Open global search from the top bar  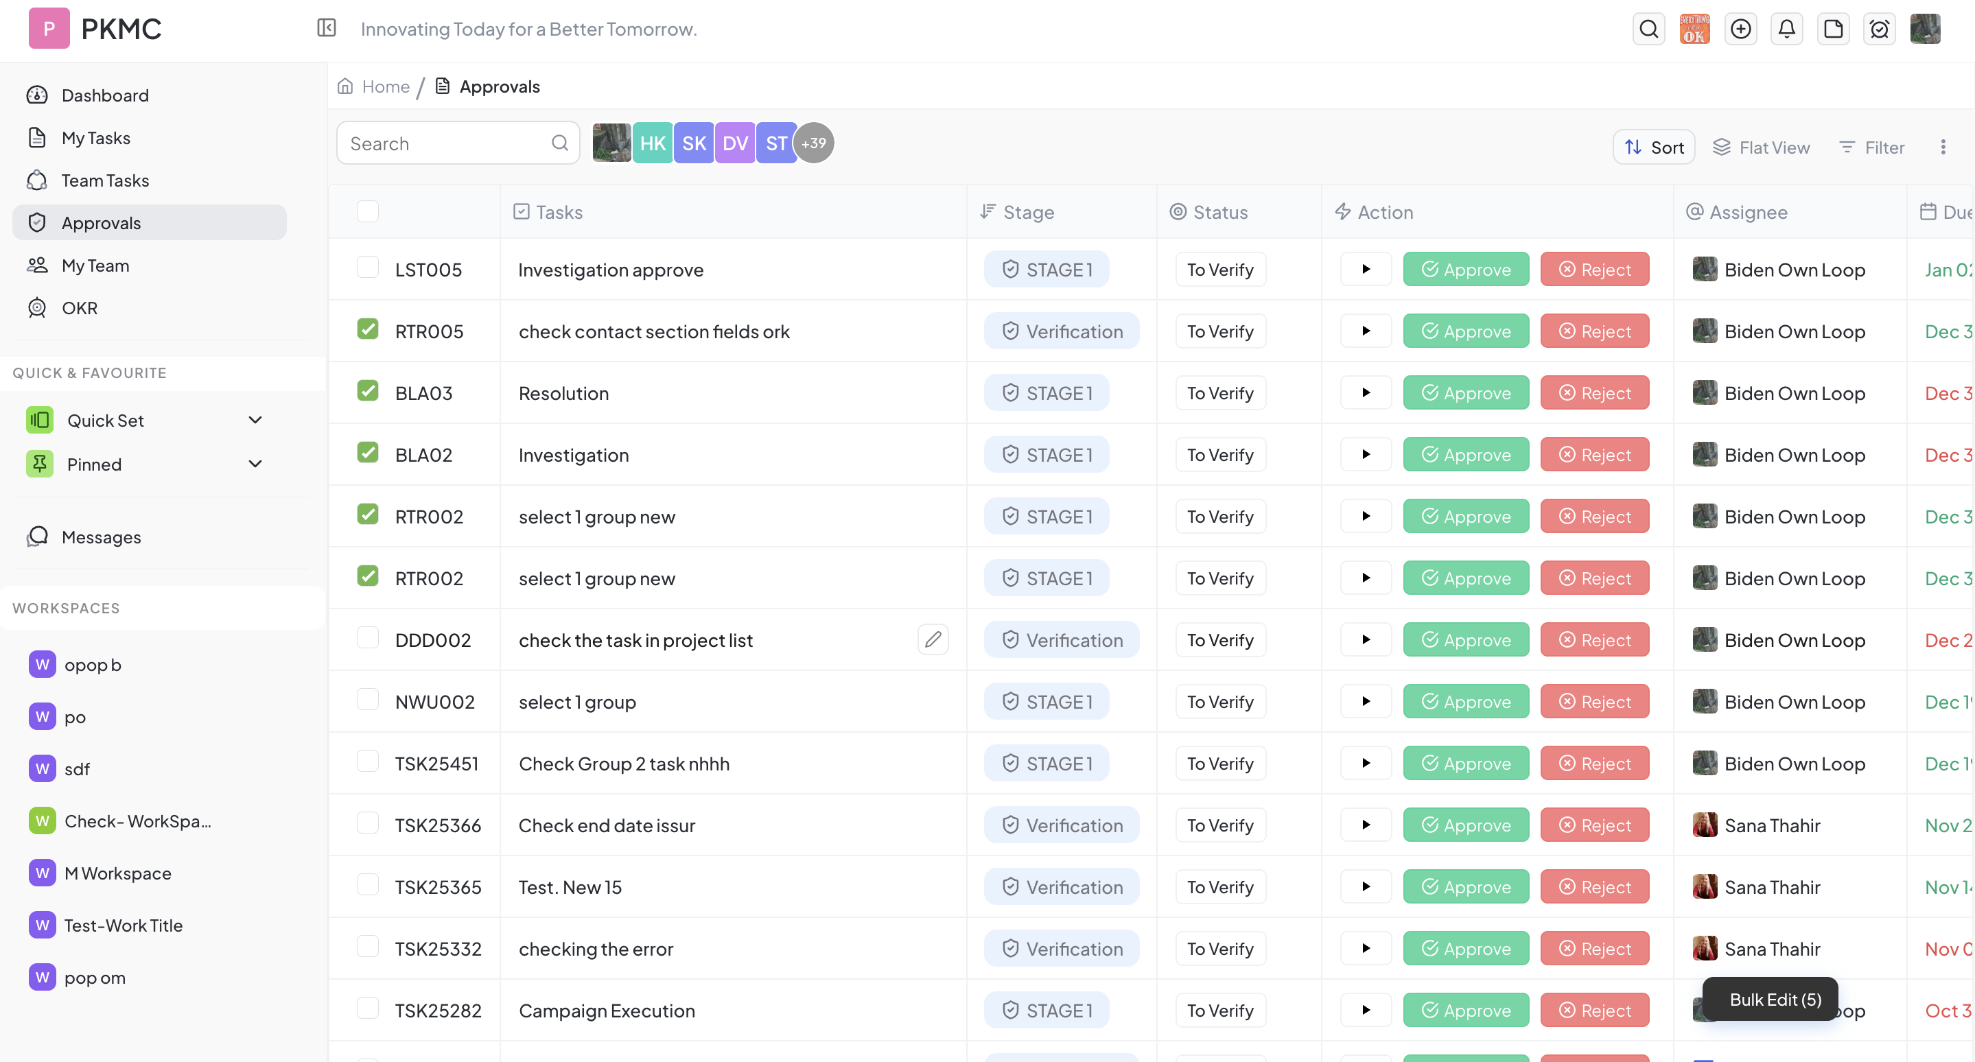point(1648,28)
